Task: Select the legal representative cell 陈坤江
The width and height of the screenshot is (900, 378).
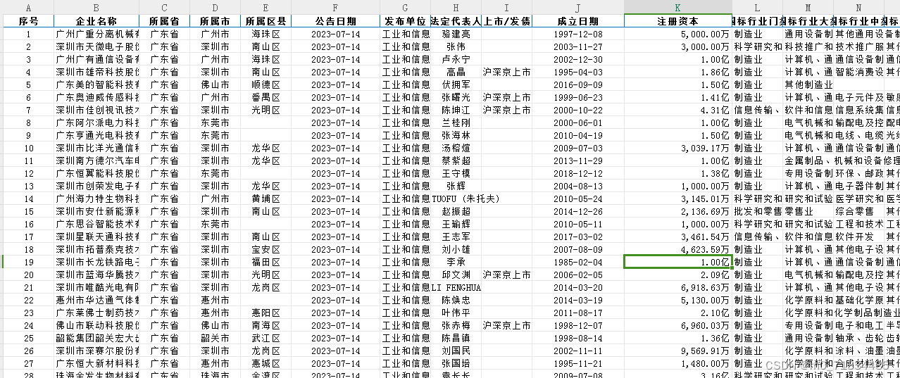Action: (x=456, y=110)
